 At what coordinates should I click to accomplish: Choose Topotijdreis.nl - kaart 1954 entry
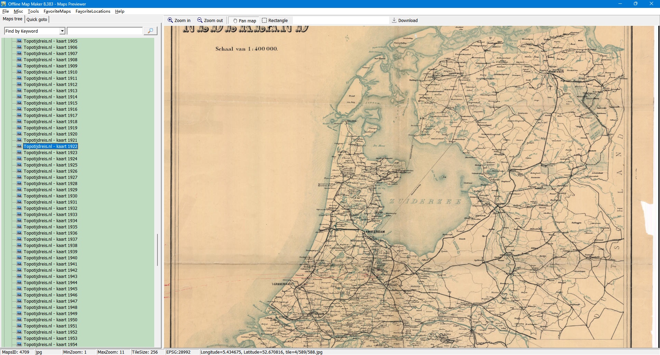(x=50, y=344)
